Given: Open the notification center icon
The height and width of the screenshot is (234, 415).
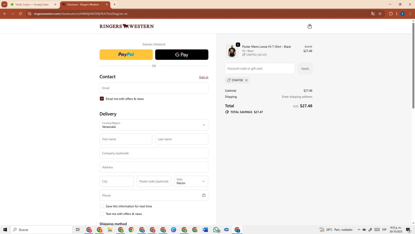Looking at the screenshot, I should pyautogui.click(x=408, y=230).
